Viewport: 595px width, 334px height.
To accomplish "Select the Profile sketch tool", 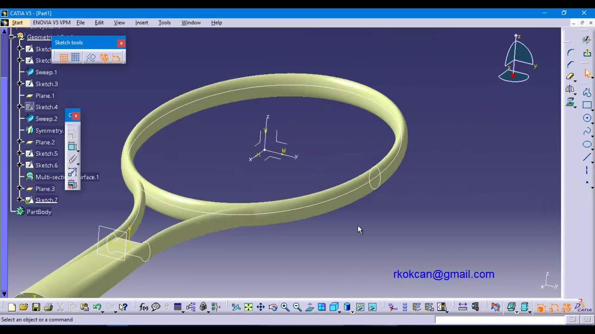I will tap(587, 92).
